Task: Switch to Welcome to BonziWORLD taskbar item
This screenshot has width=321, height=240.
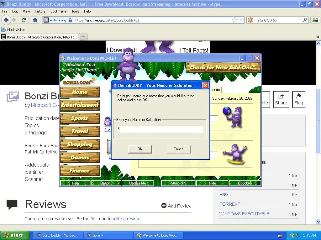Action: [x=158, y=235]
